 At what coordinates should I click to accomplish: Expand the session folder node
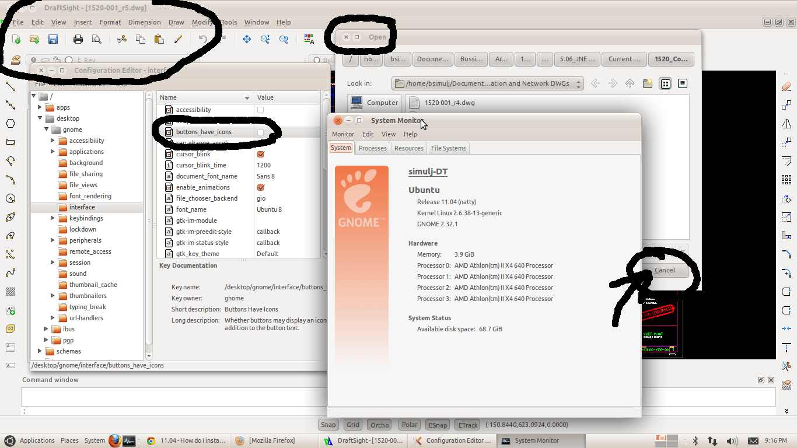coord(53,262)
